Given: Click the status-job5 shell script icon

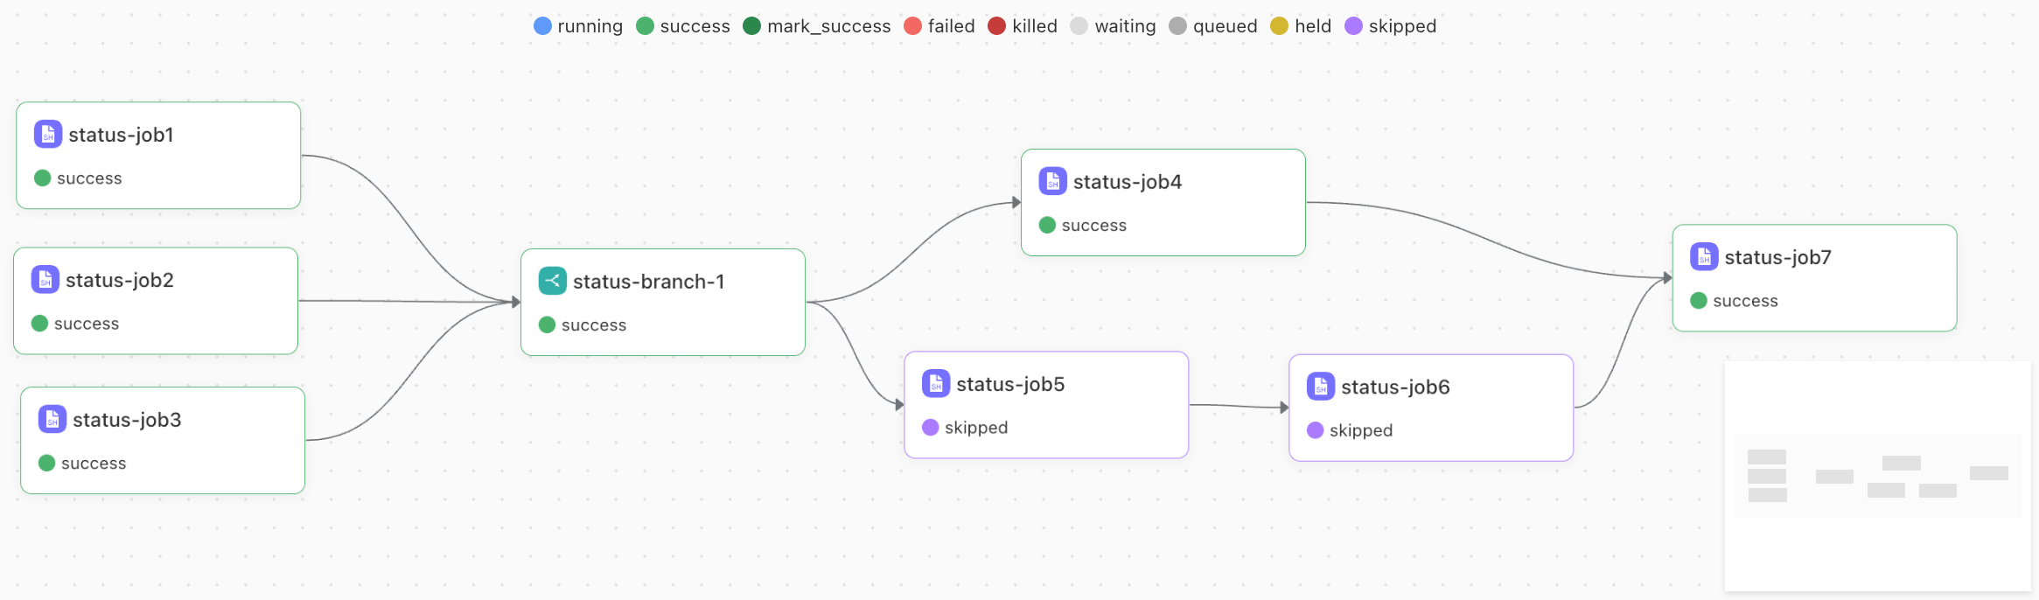Looking at the screenshot, I should pyautogui.click(x=936, y=383).
